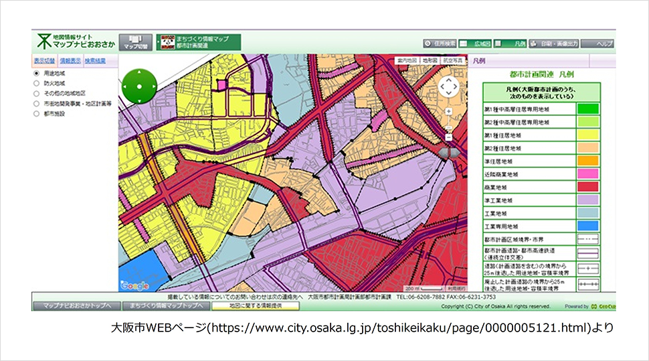Select the 用途地域 radio button

point(37,73)
